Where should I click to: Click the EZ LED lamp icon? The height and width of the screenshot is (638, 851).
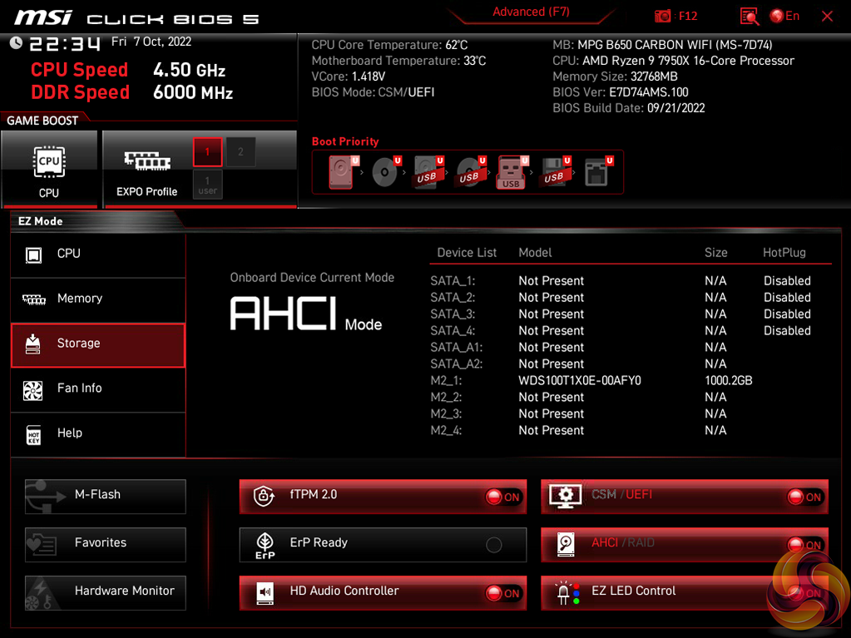tap(567, 593)
